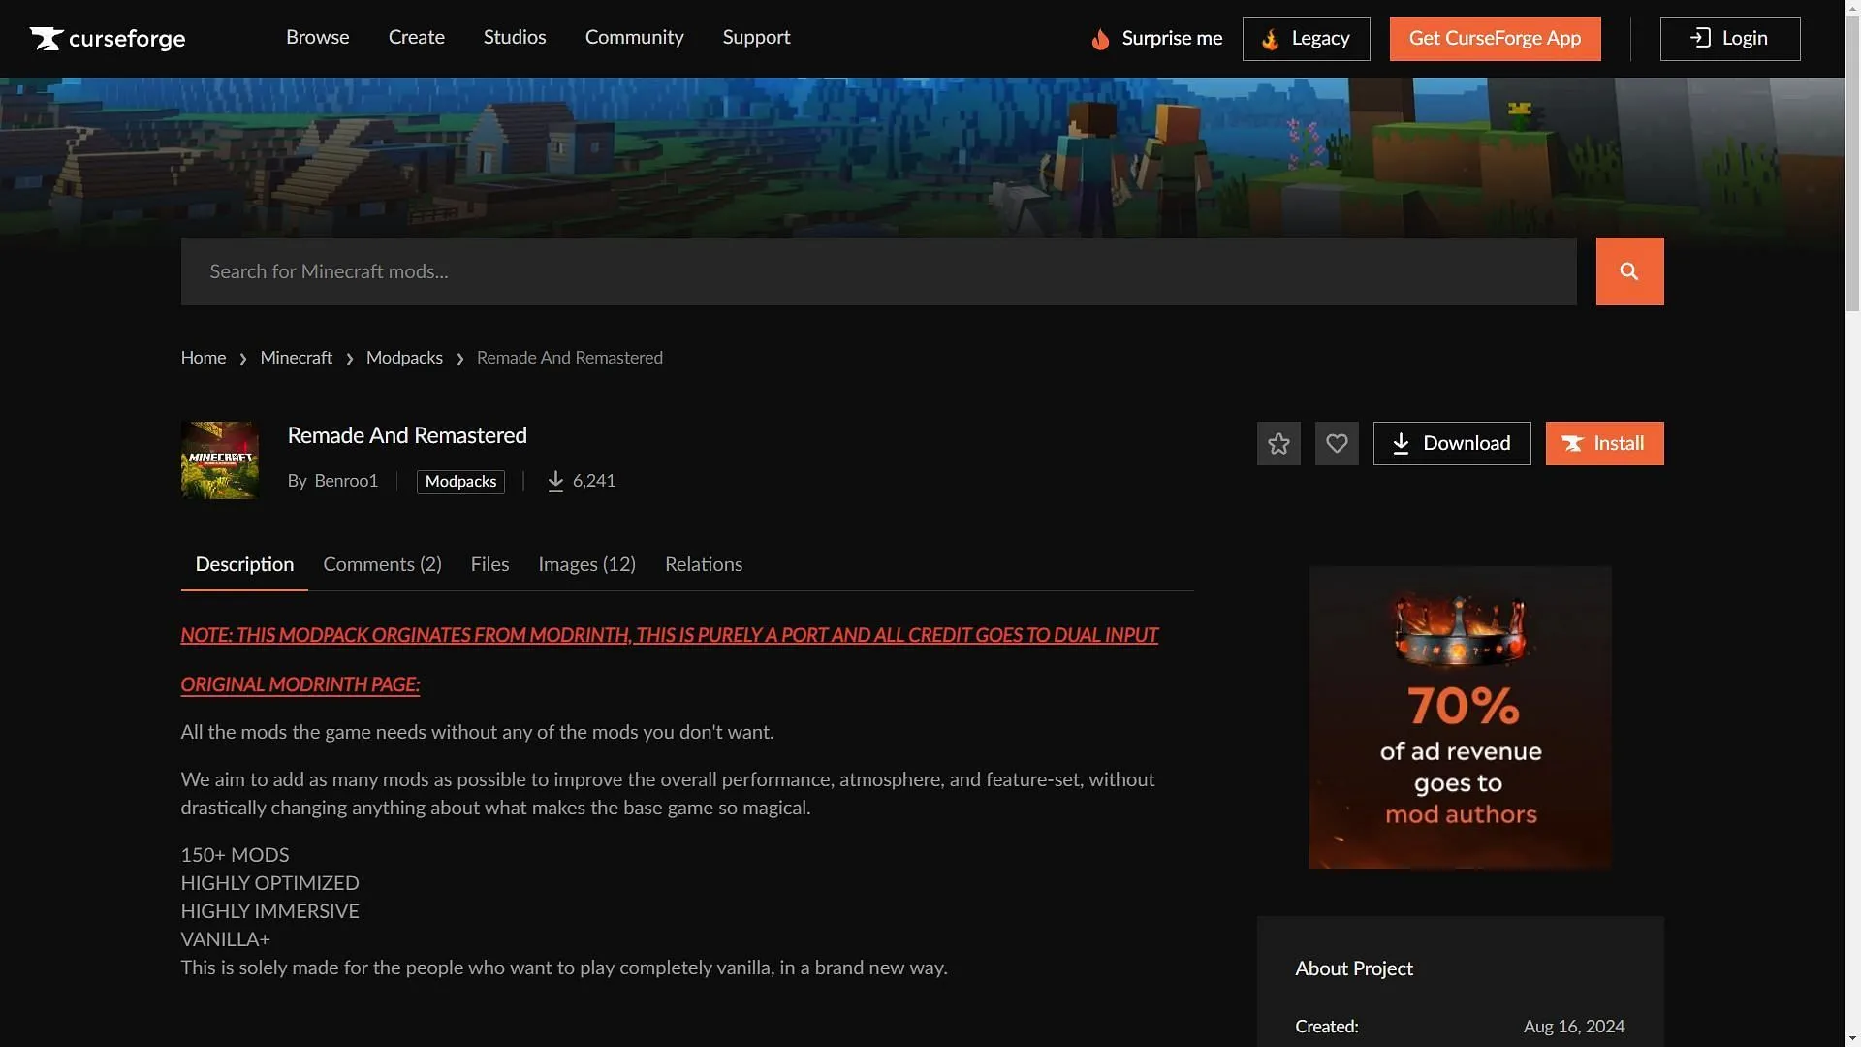Expand the Create navigation menu
This screenshot has height=1047, width=1861.
pyautogui.click(x=417, y=39)
